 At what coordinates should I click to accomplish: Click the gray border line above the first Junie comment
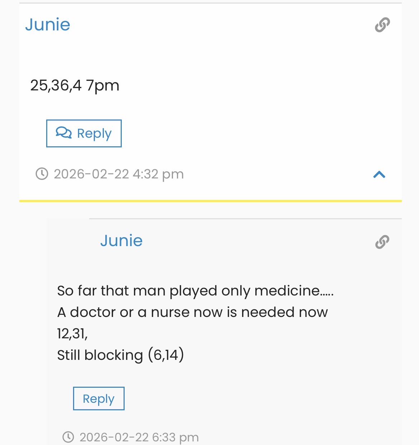(211, 3)
